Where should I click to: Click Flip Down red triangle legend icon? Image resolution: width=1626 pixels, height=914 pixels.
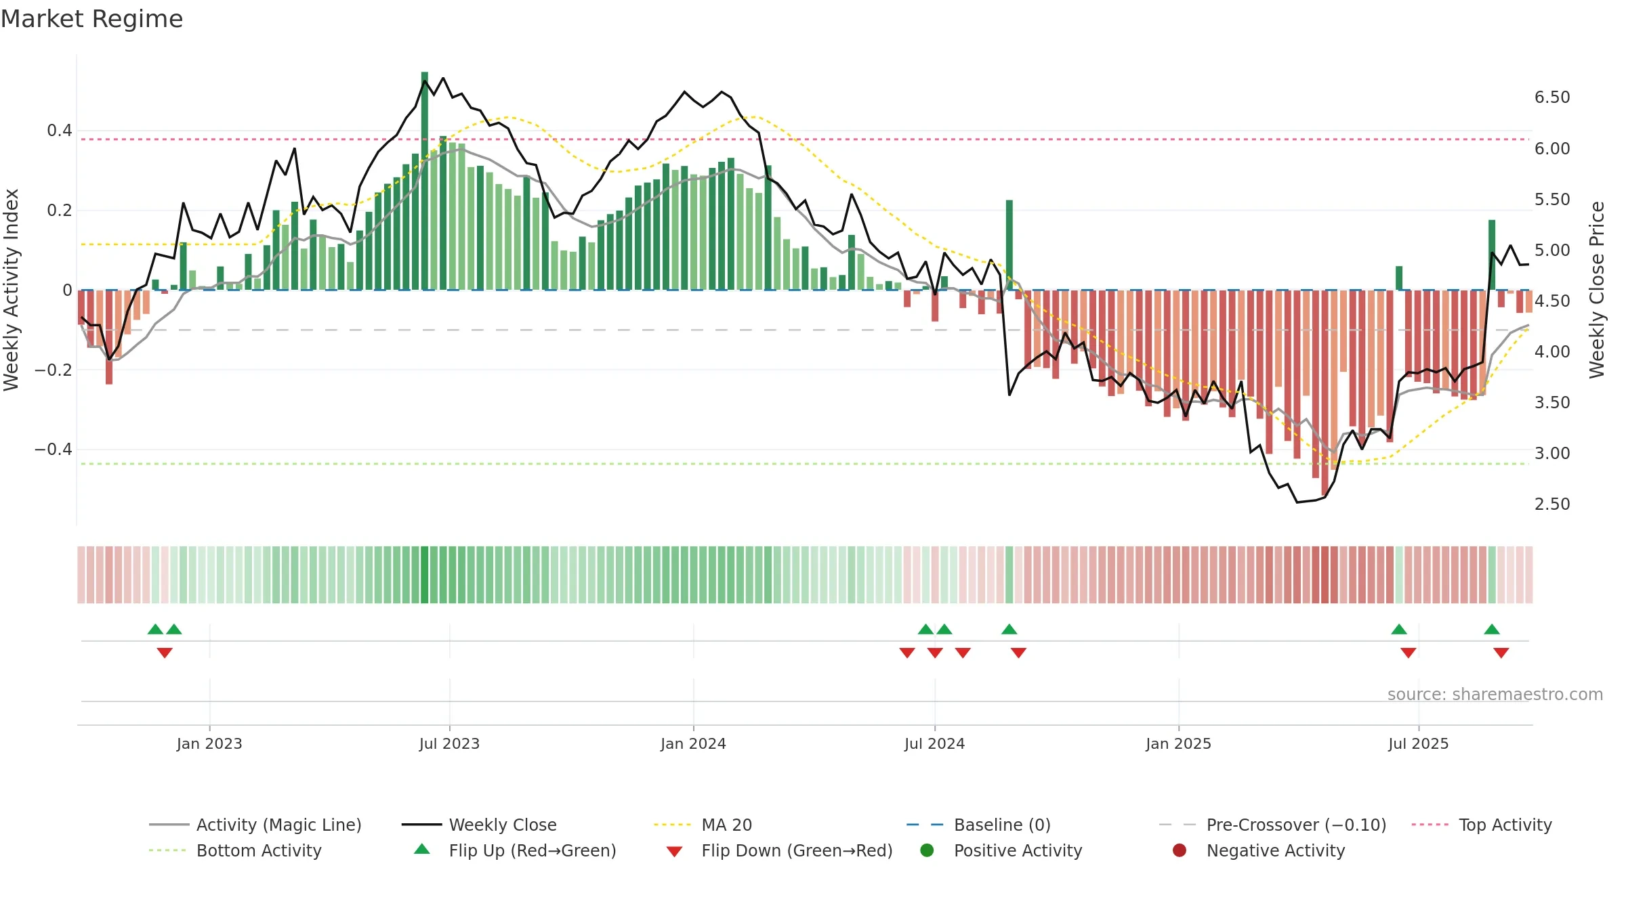point(674,852)
